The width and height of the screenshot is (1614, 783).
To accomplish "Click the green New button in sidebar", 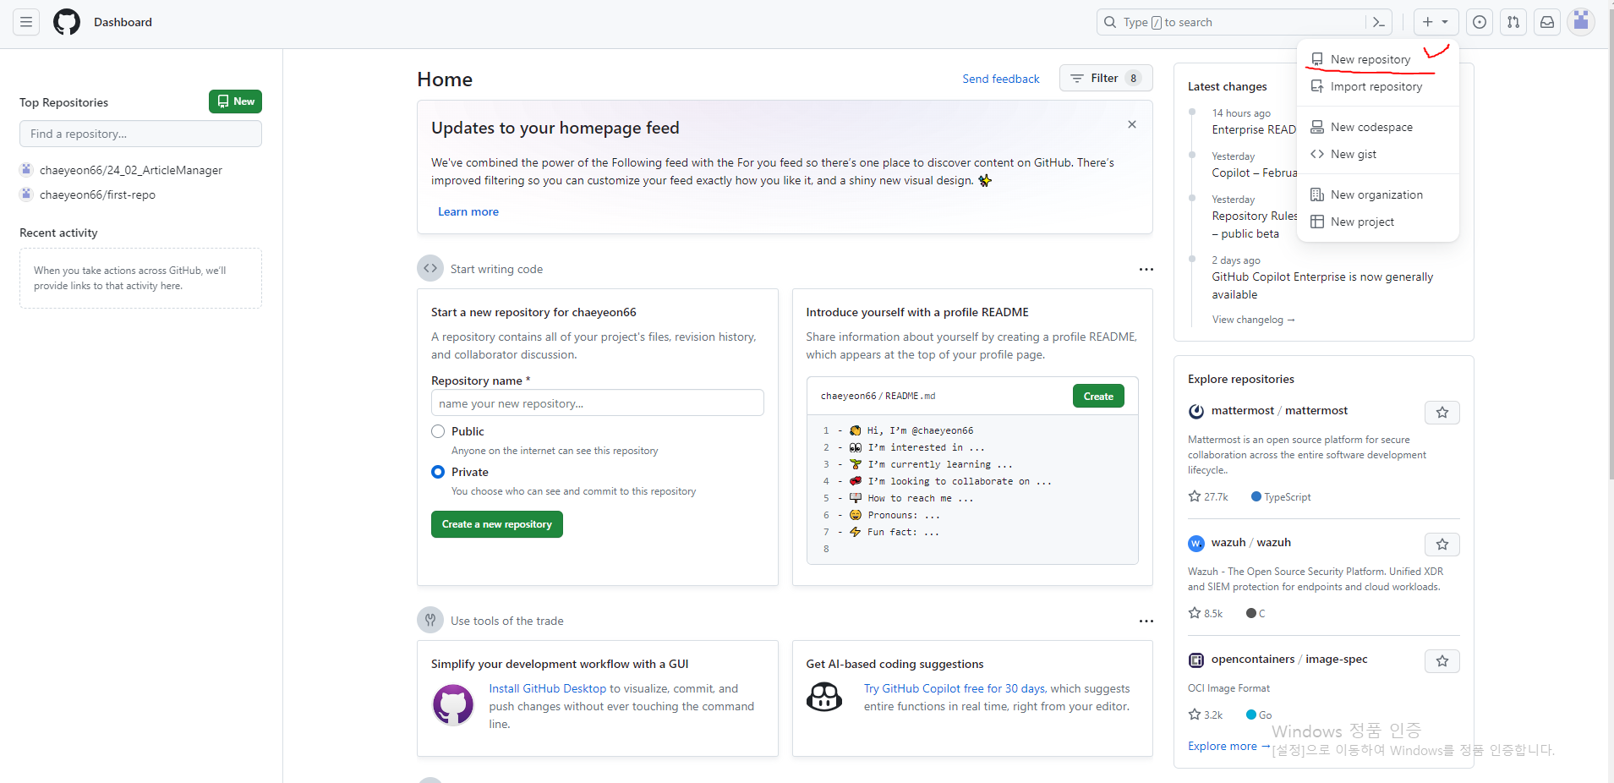I will coord(235,101).
